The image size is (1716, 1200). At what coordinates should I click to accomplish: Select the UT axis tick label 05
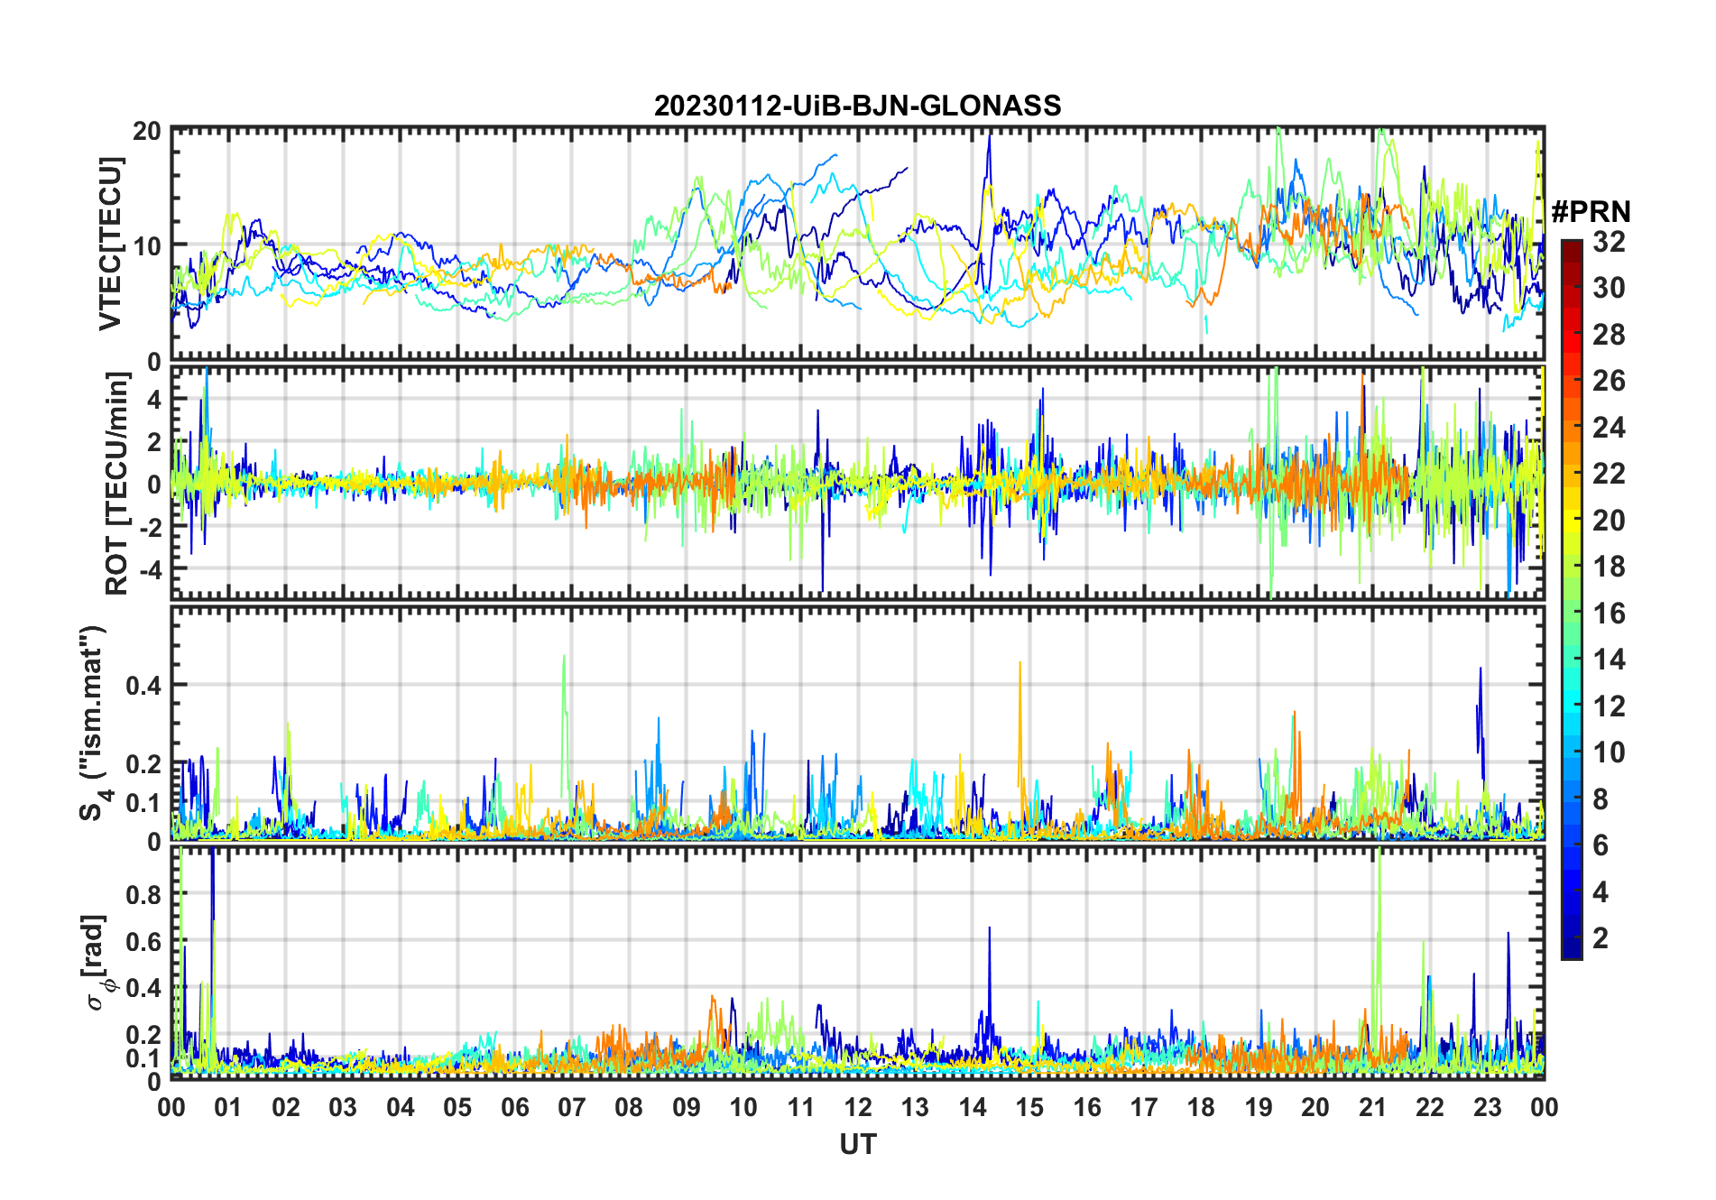coord(457,1107)
